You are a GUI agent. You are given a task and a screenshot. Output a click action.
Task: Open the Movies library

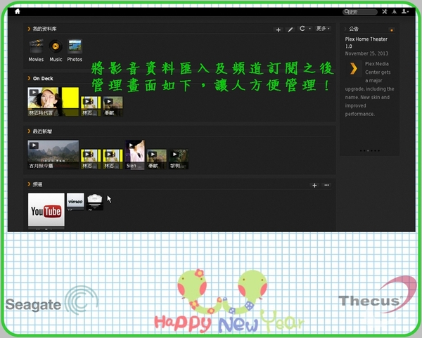coord(36,51)
